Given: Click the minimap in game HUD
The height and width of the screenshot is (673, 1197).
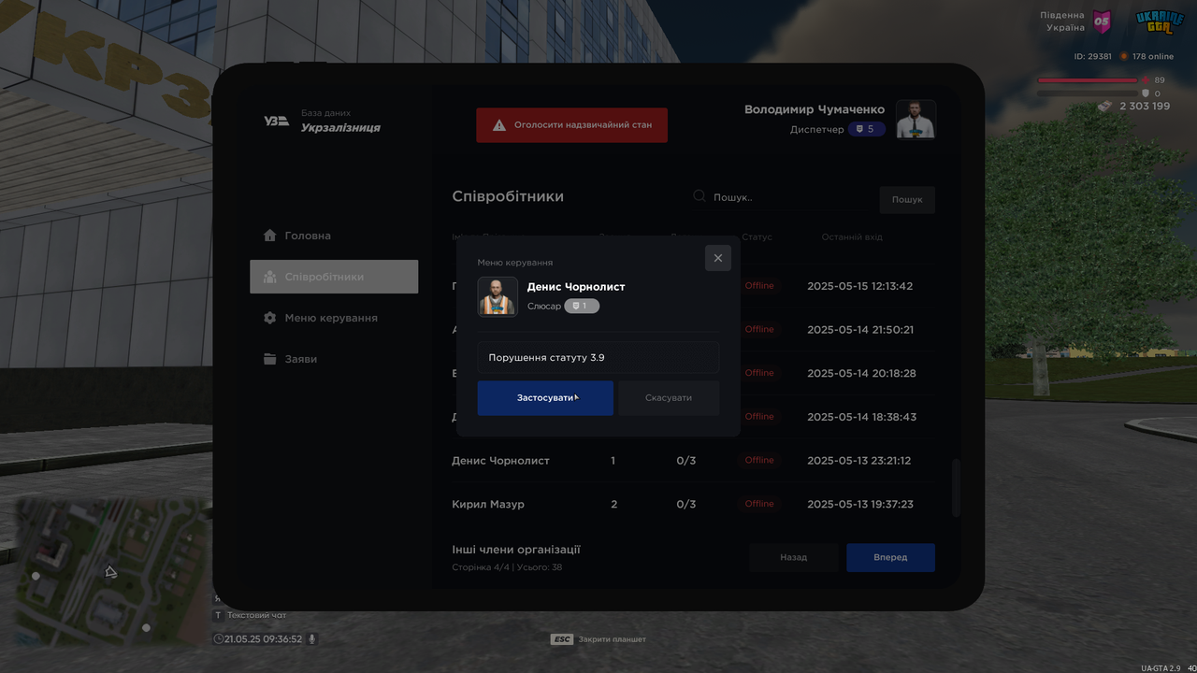Looking at the screenshot, I should 112,572.
